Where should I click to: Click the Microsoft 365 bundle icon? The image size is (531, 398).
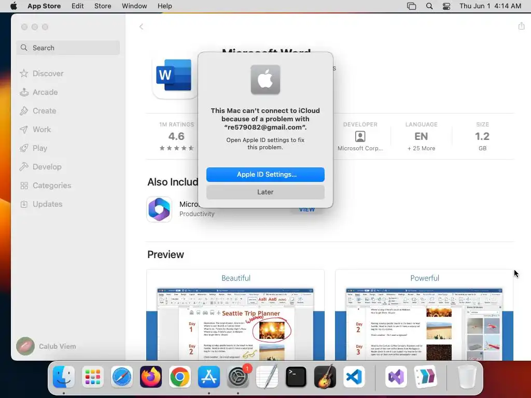159,209
